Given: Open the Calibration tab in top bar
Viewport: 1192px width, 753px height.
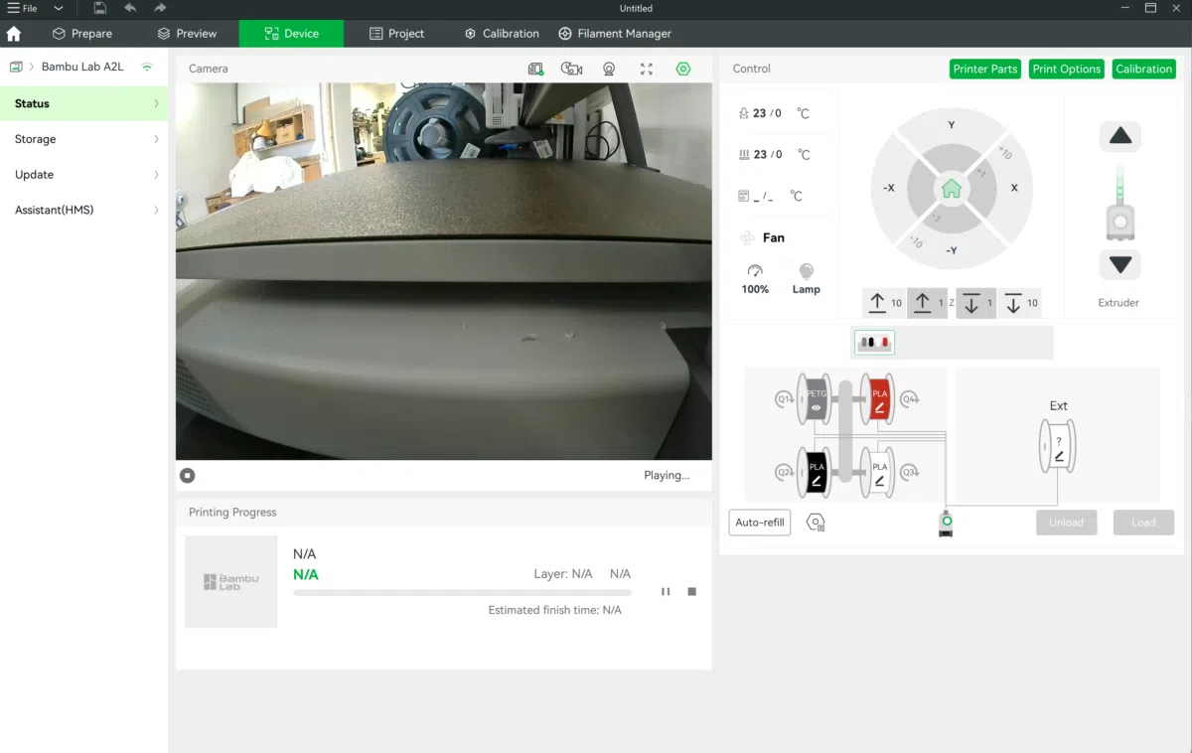Looking at the screenshot, I should (x=501, y=34).
